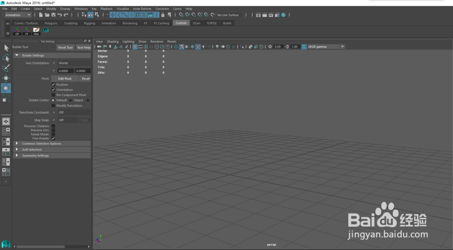Select the single pane layout icon

tap(6, 121)
